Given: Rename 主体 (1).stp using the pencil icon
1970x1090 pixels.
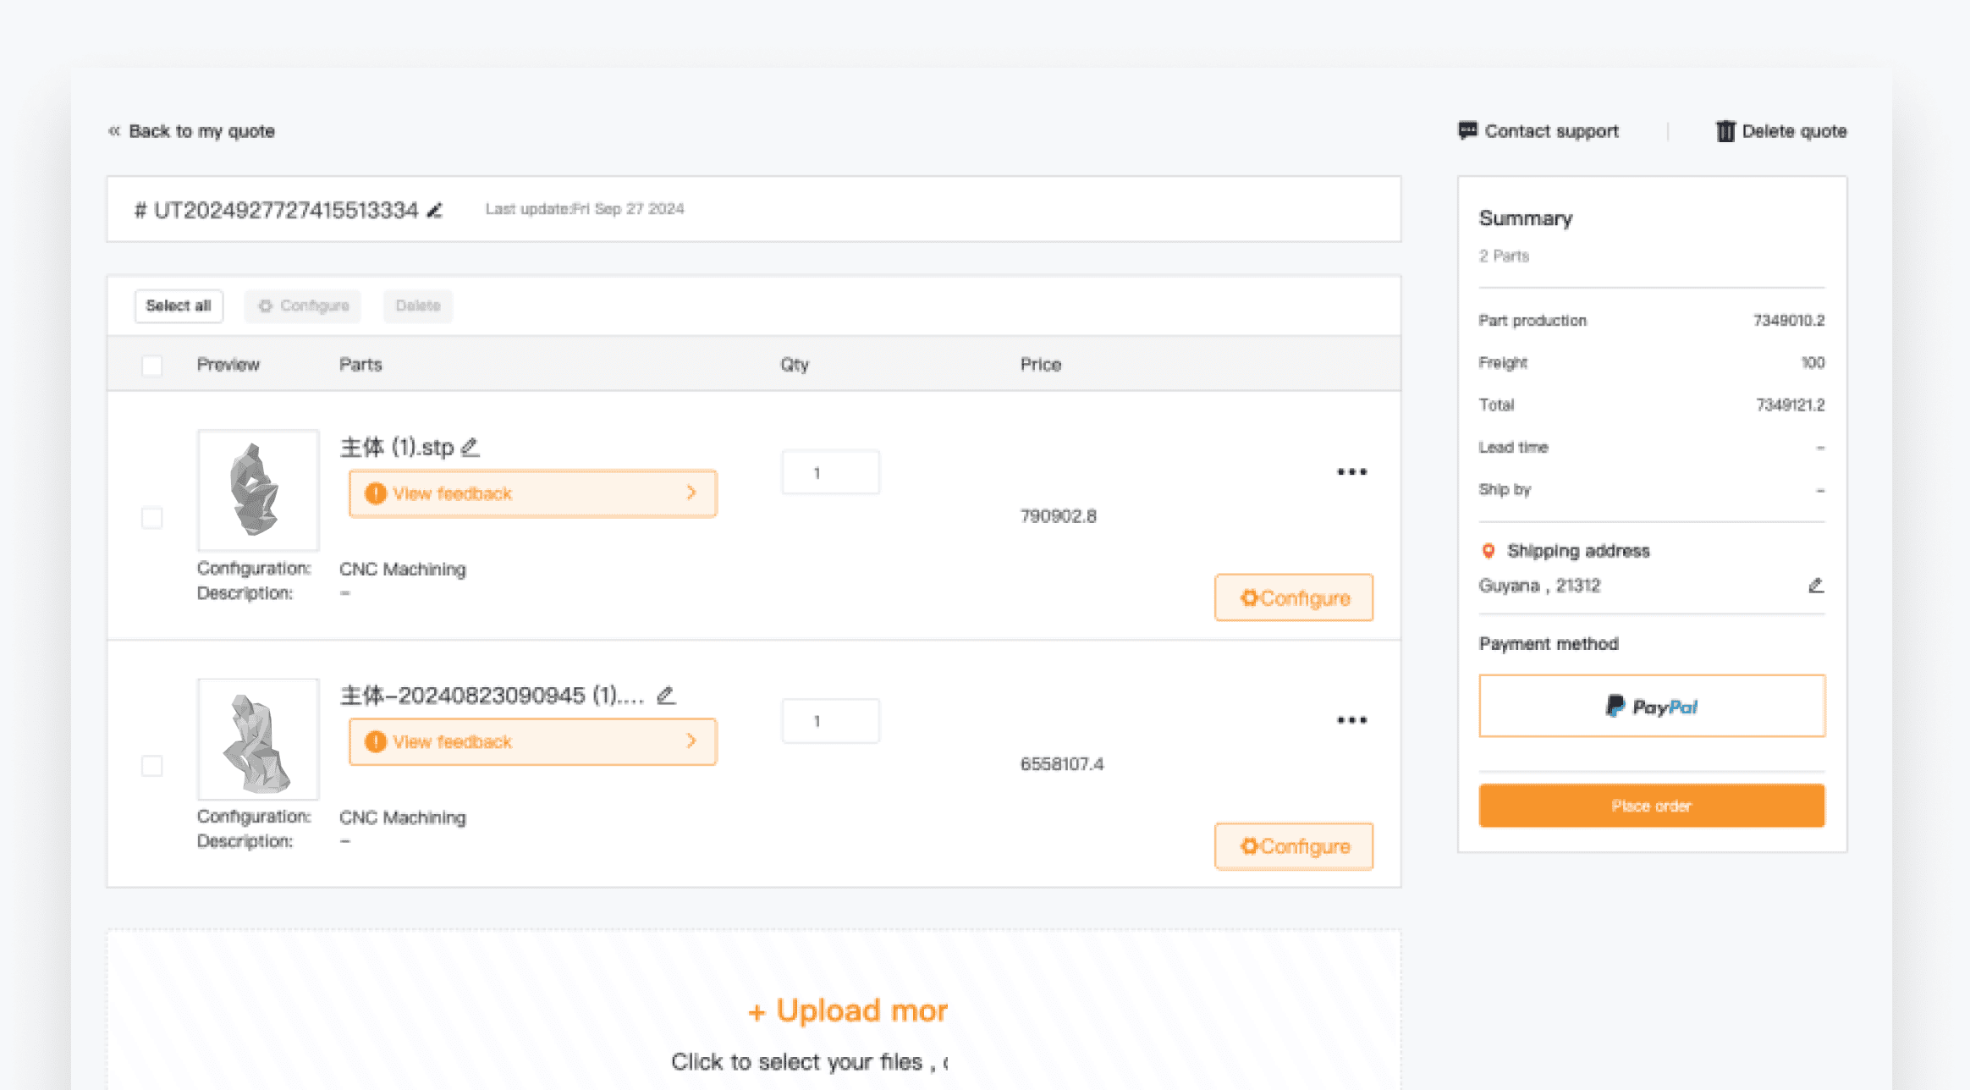Looking at the screenshot, I should pyautogui.click(x=470, y=447).
